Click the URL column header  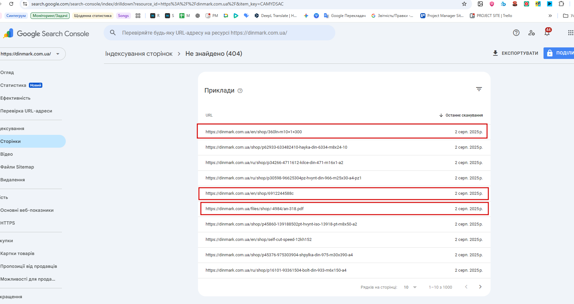(x=209, y=115)
